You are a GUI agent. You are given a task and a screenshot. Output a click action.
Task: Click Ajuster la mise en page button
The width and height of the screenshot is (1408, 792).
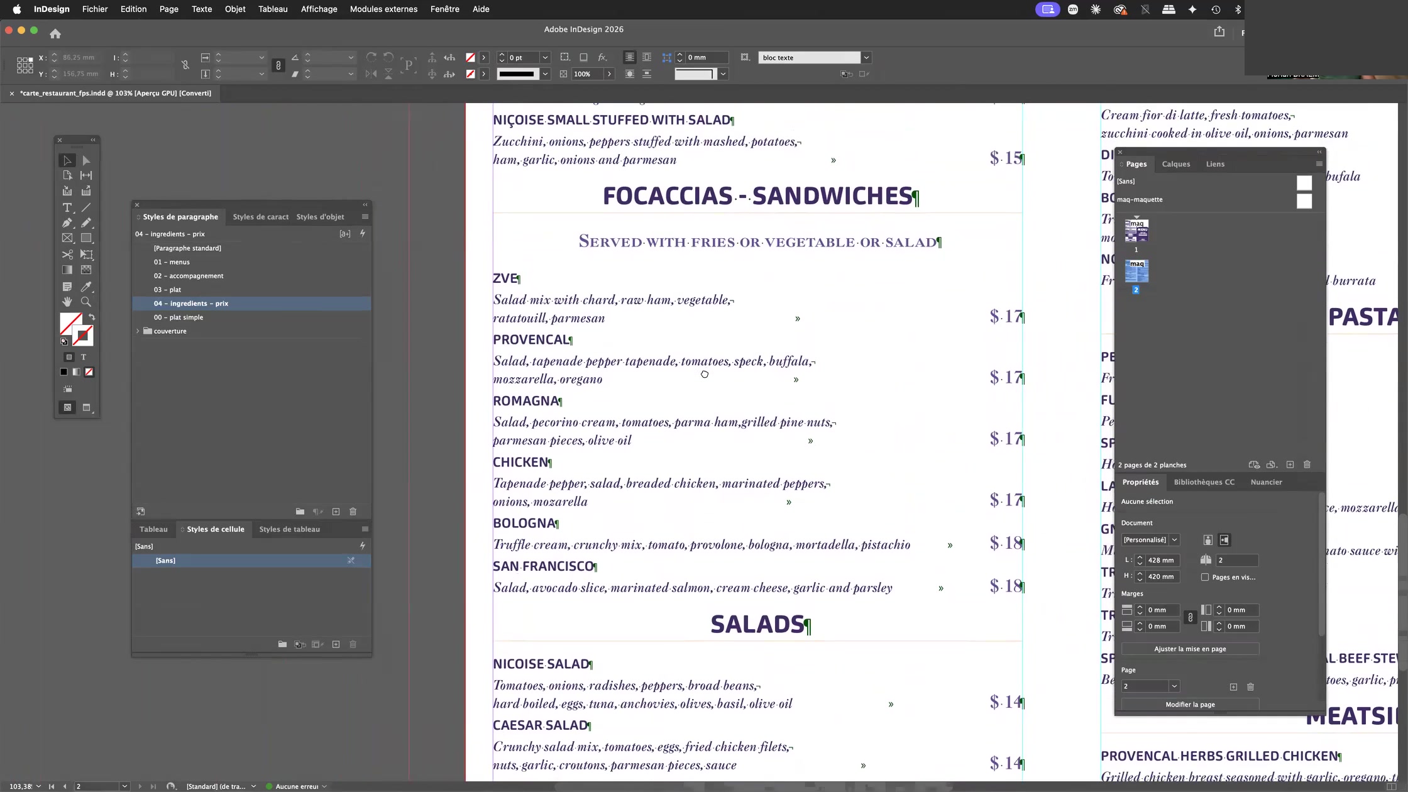1190,649
